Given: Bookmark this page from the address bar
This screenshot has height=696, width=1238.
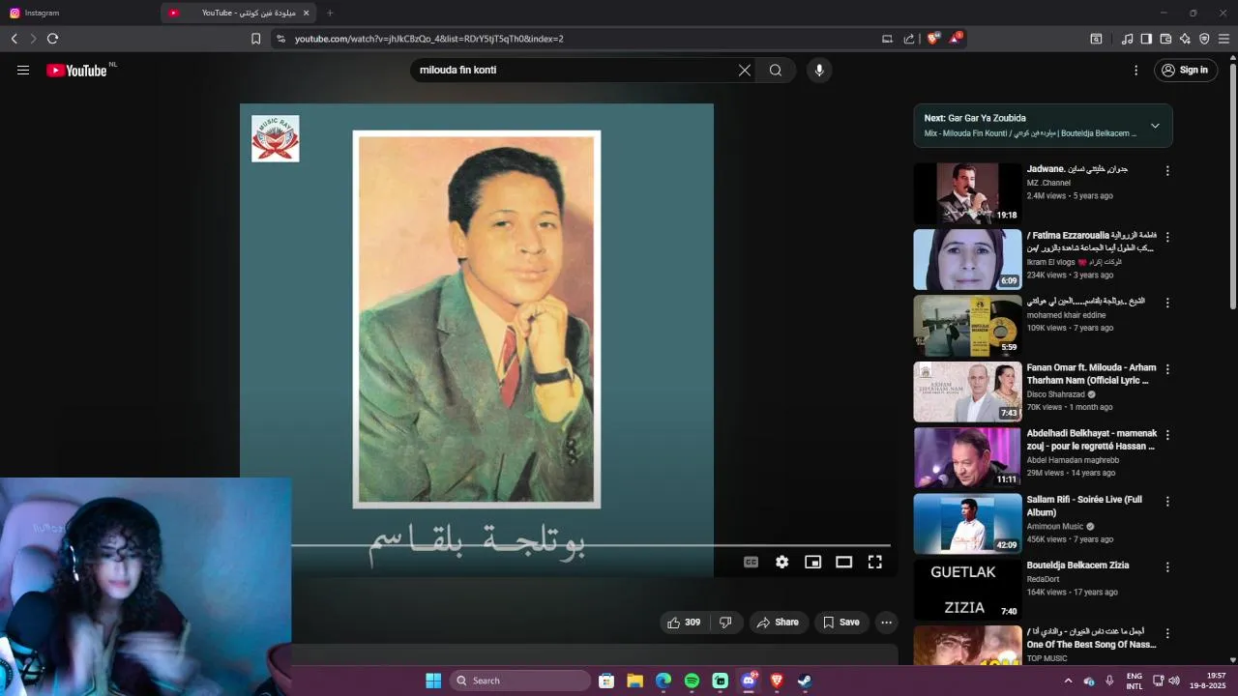Looking at the screenshot, I should 255,39.
